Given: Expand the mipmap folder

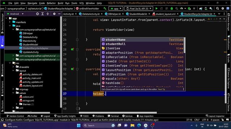Looking at the screenshot, I should point(13,89).
